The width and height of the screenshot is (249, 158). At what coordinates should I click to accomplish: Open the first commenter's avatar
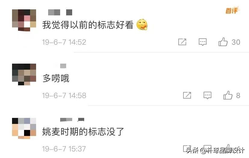pos(24,20)
